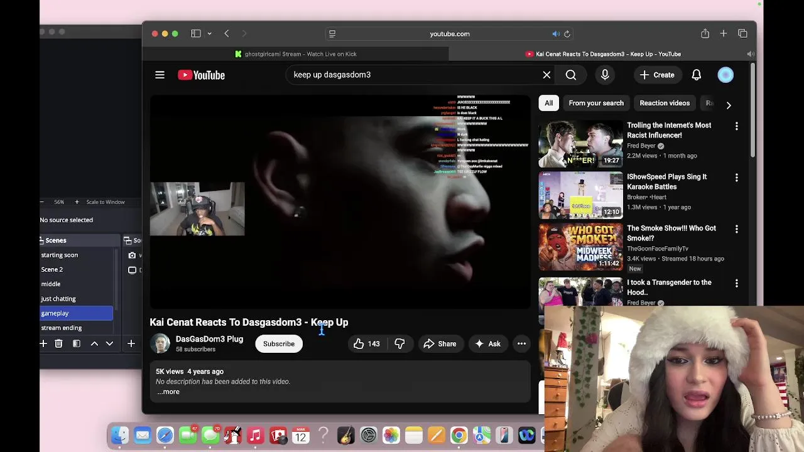This screenshot has width=804, height=452.
Task: Click I took a Transgender to the Hood title
Action: pos(669,288)
